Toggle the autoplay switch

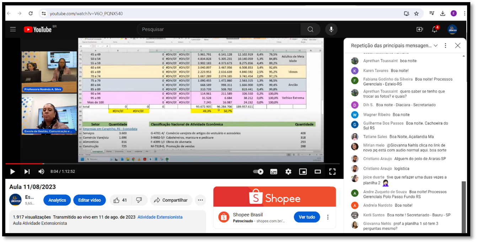258,171
